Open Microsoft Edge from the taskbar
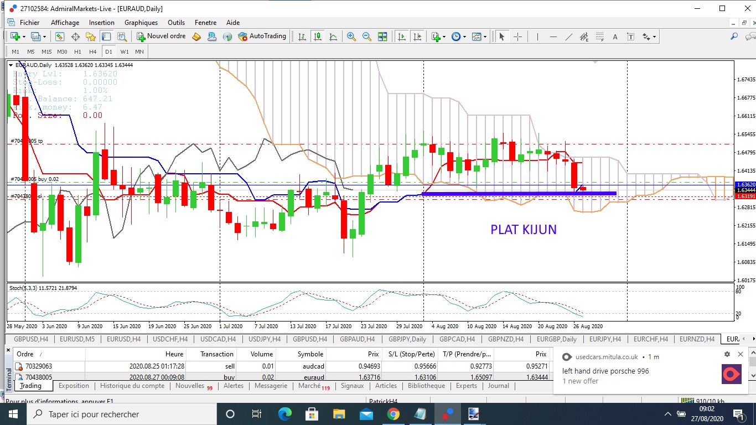The image size is (756, 425). (x=284, y=414)
